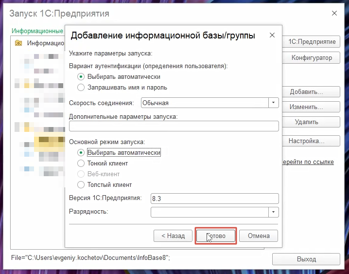The height and width of the screenshot is (274, 349).
Task: Expand the Разрядность dropdown list
Action: pos(273,212)
